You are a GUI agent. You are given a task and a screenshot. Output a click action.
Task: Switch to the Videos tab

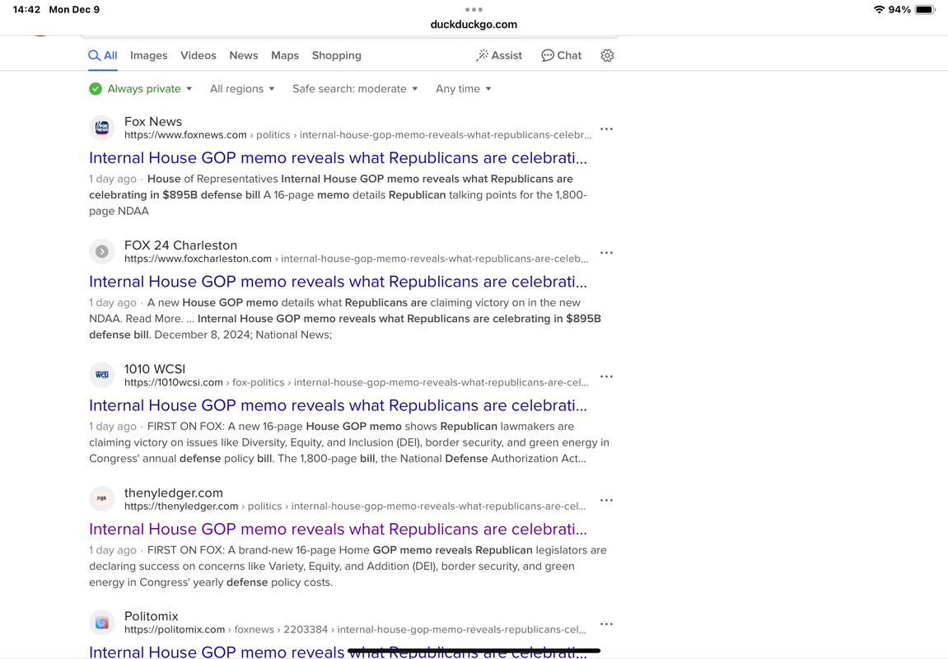point(198,56)
